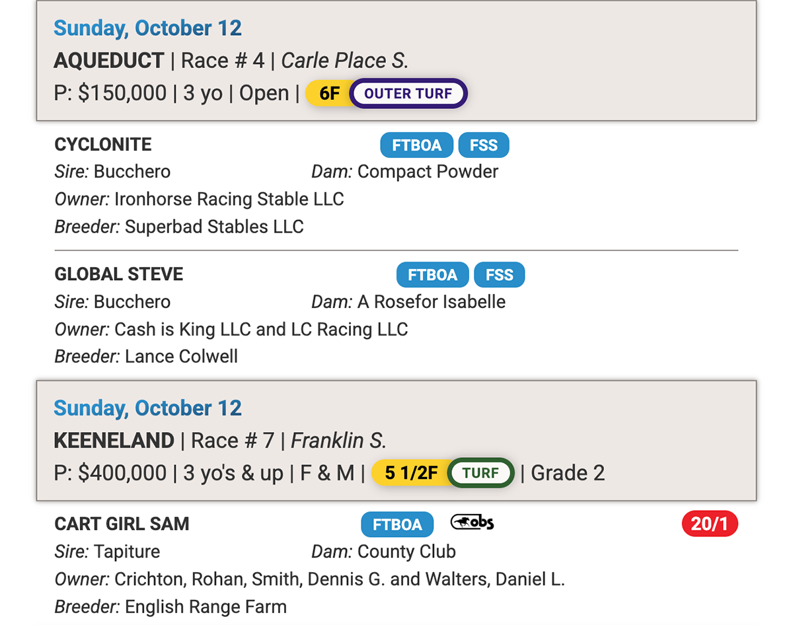Click the AQUEDUCT track name
Viewport: 793px width, 625px height.
pyautogui.click(x=109, y=61)
